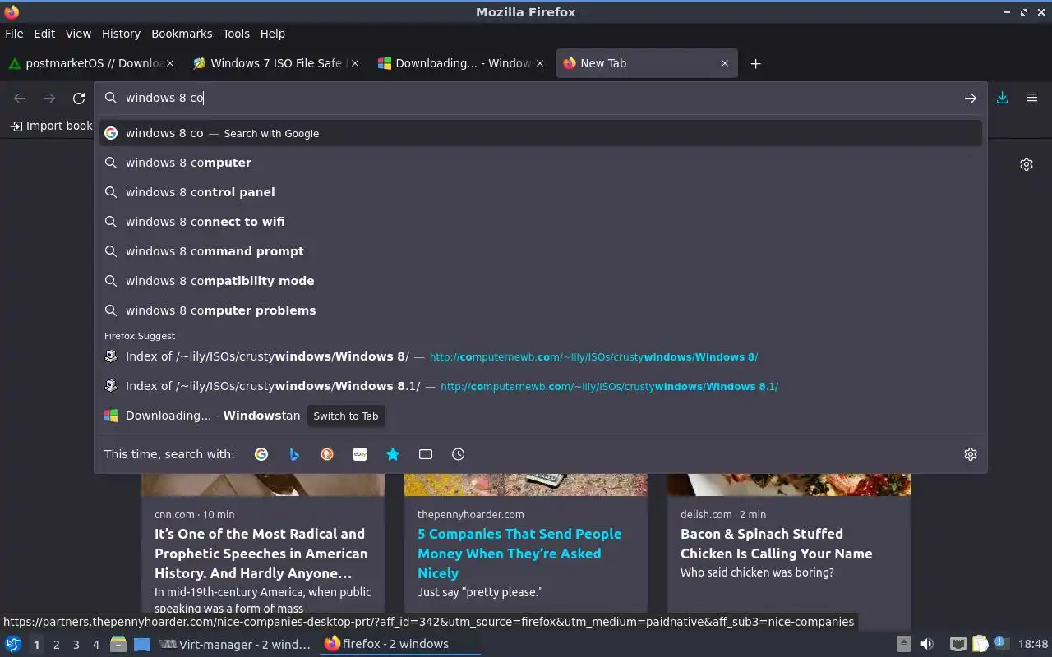
Task: Search history using the clock icon
Action: pos(459,454)
